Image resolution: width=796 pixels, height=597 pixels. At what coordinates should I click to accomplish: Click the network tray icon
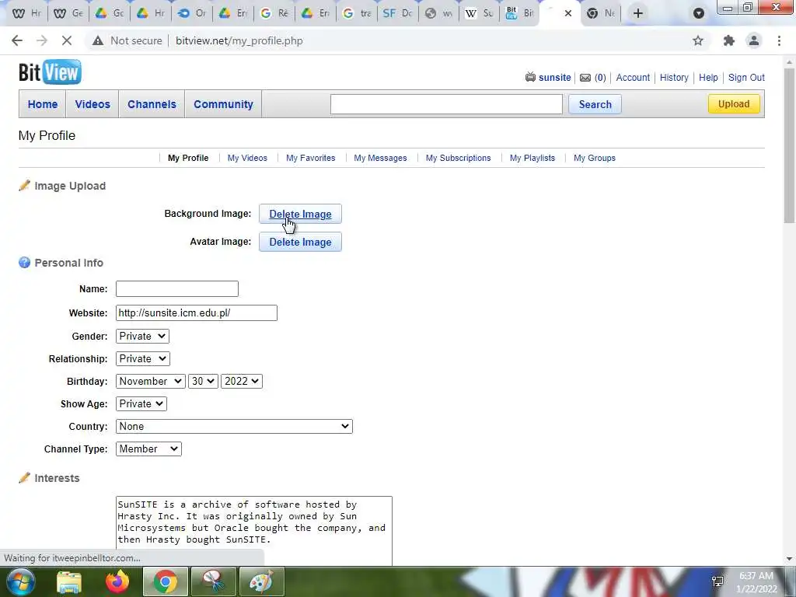[x=717, y=581]
